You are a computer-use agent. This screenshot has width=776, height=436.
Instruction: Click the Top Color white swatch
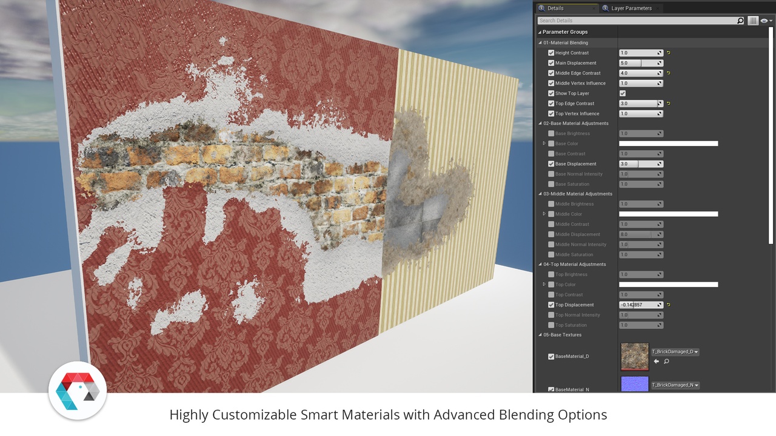pyautogui.click(x=669, y=285)
